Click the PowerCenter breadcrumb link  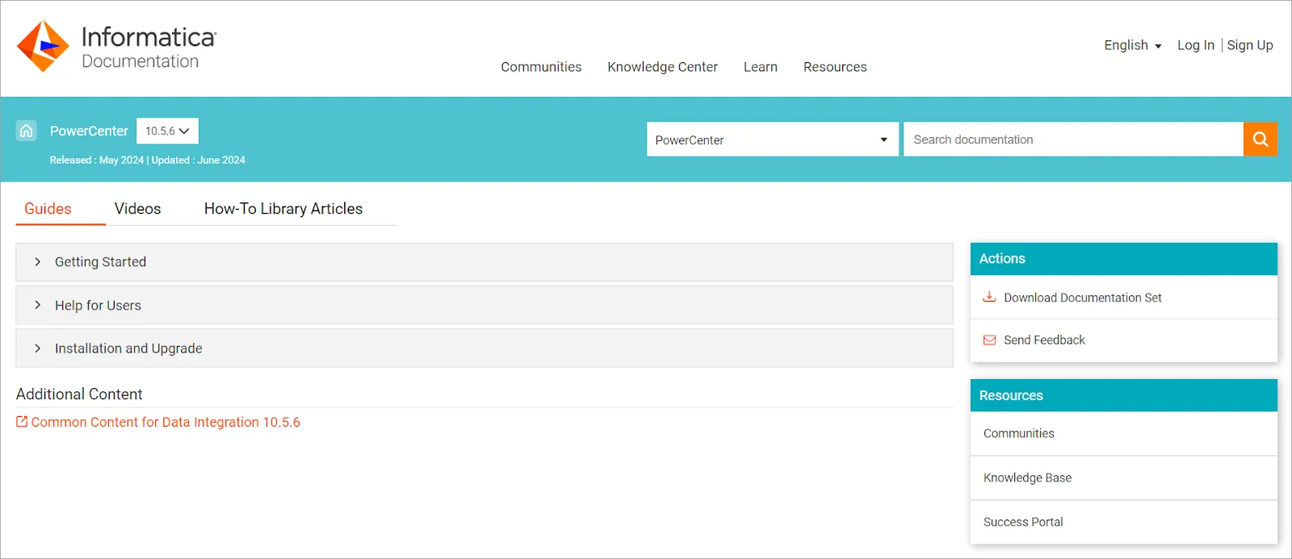[x=89, y=131]
